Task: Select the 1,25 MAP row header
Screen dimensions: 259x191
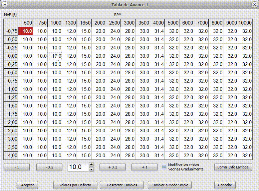Action: pyautogui.click(x=11, y=97)
